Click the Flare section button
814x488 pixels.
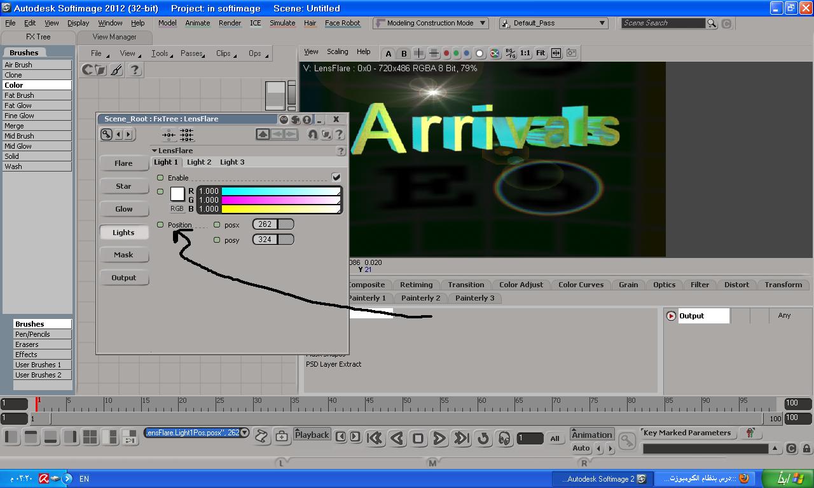point(123,163)
